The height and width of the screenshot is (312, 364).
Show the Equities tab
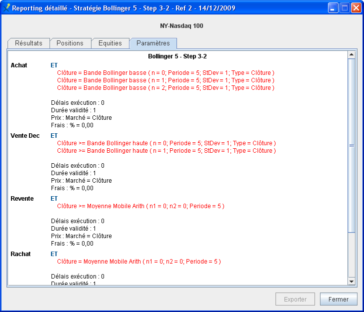pyautogui.click(x=110, y=43)
